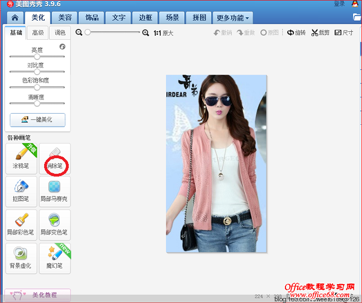Click the 亮度 brightness slider
The image size is (362, 303).
(37, 56)
